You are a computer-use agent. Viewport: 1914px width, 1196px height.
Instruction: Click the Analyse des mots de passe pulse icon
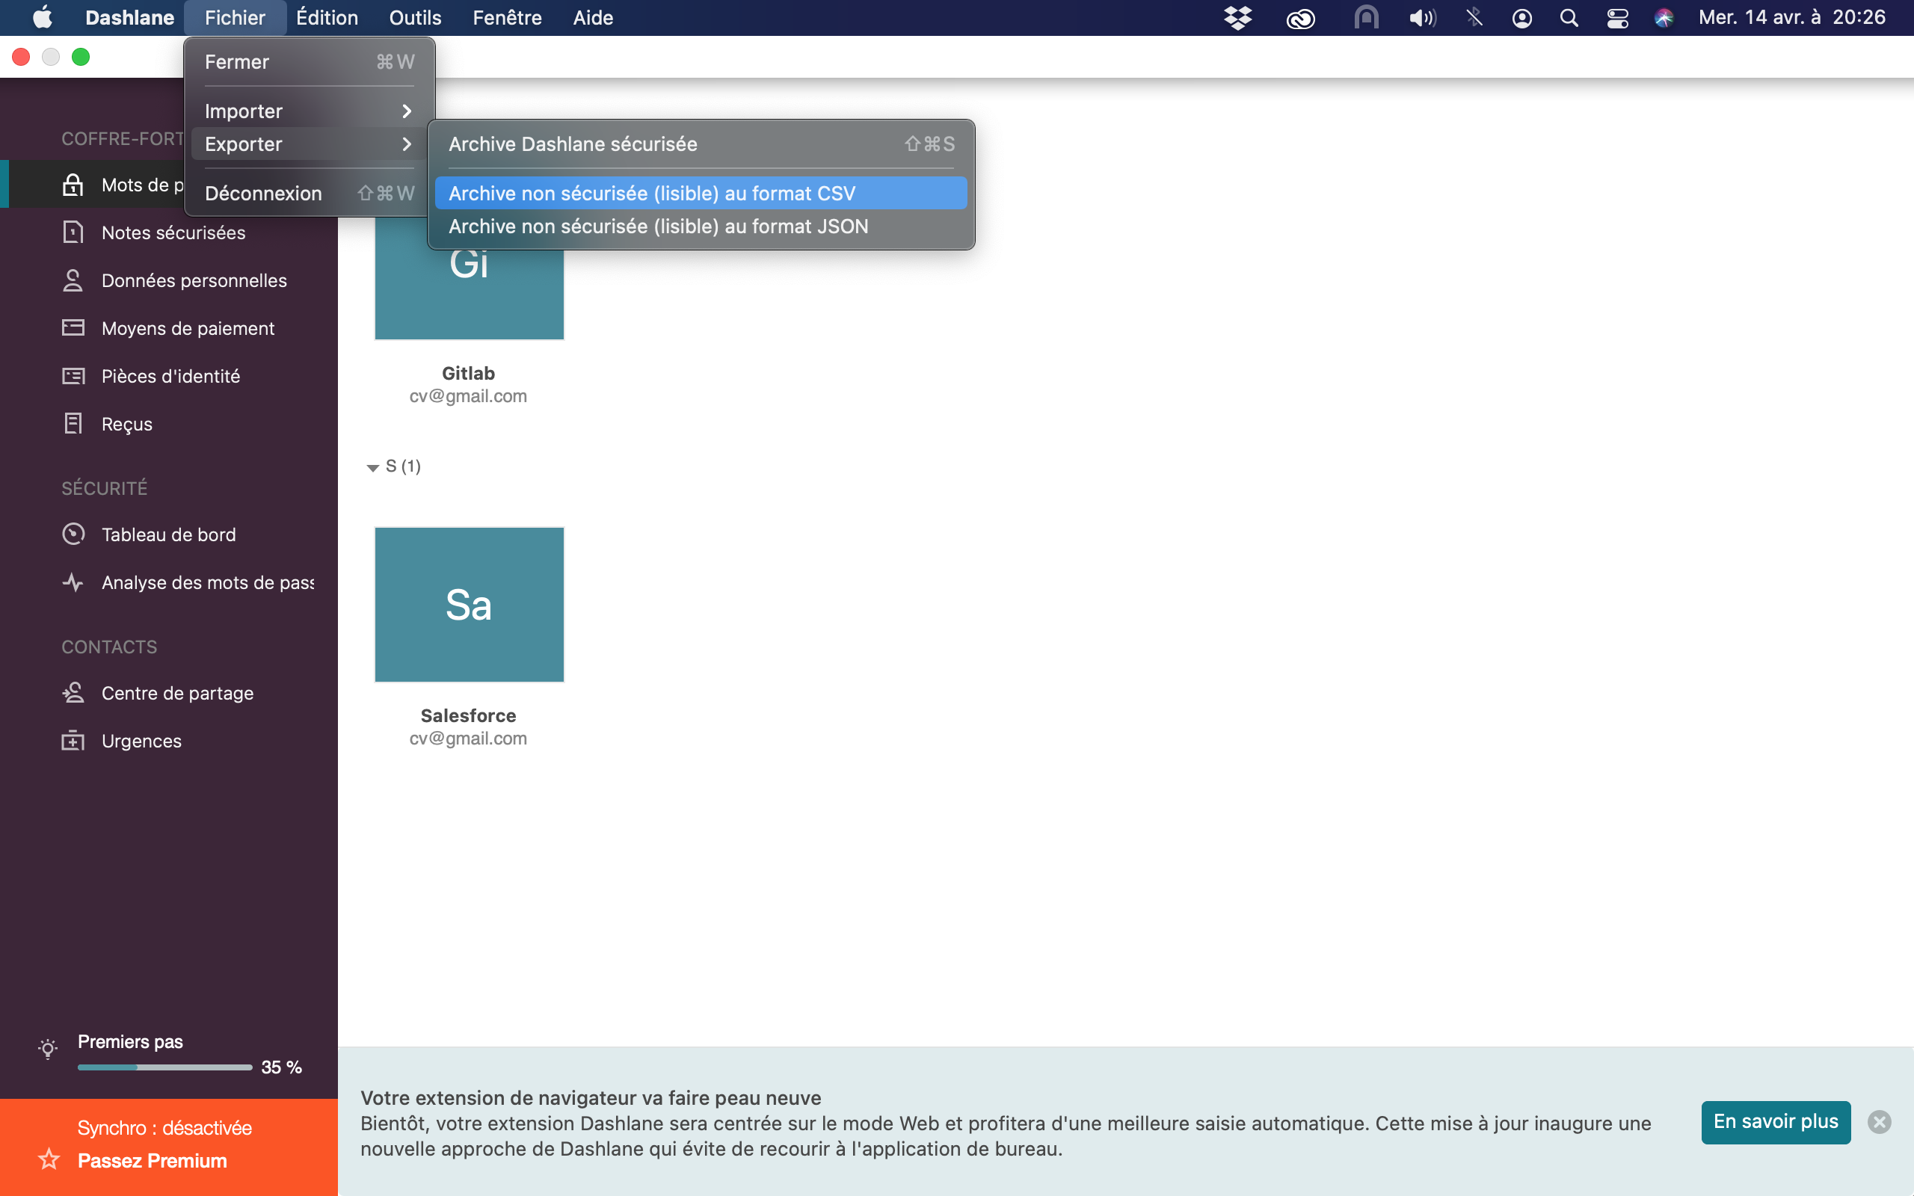pos(73,582)
